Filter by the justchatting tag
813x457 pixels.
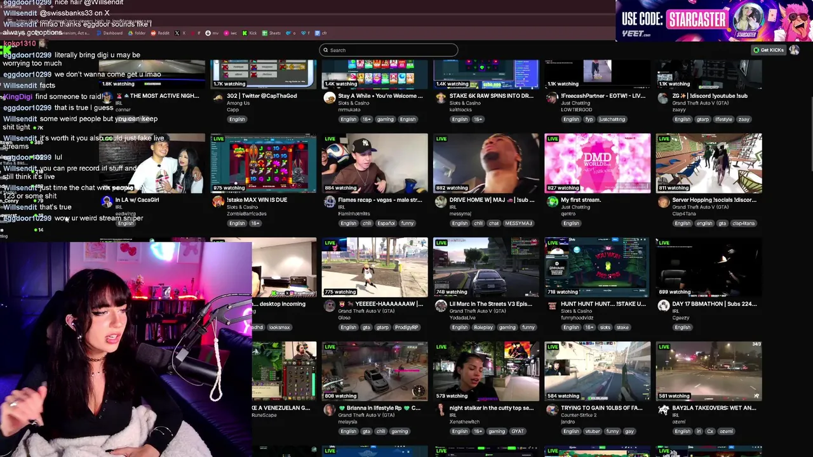coord(612,119)
